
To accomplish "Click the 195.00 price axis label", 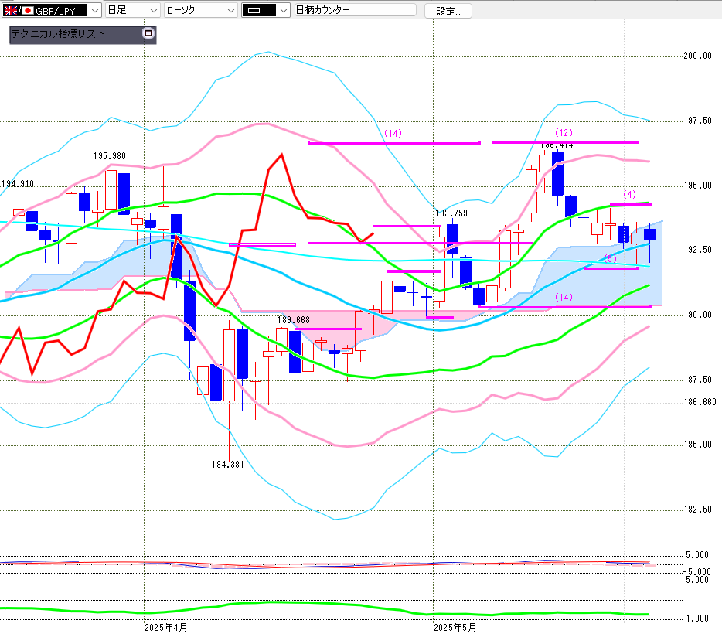I will [x=697, y=186].
